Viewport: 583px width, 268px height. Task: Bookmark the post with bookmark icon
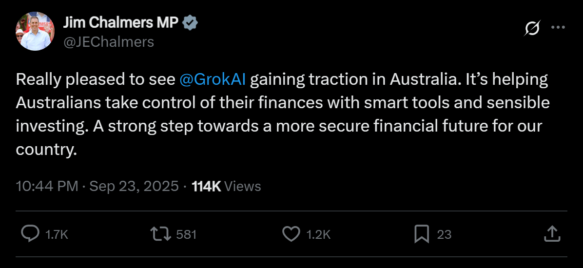pyautogui.click(x=421, y=234)
